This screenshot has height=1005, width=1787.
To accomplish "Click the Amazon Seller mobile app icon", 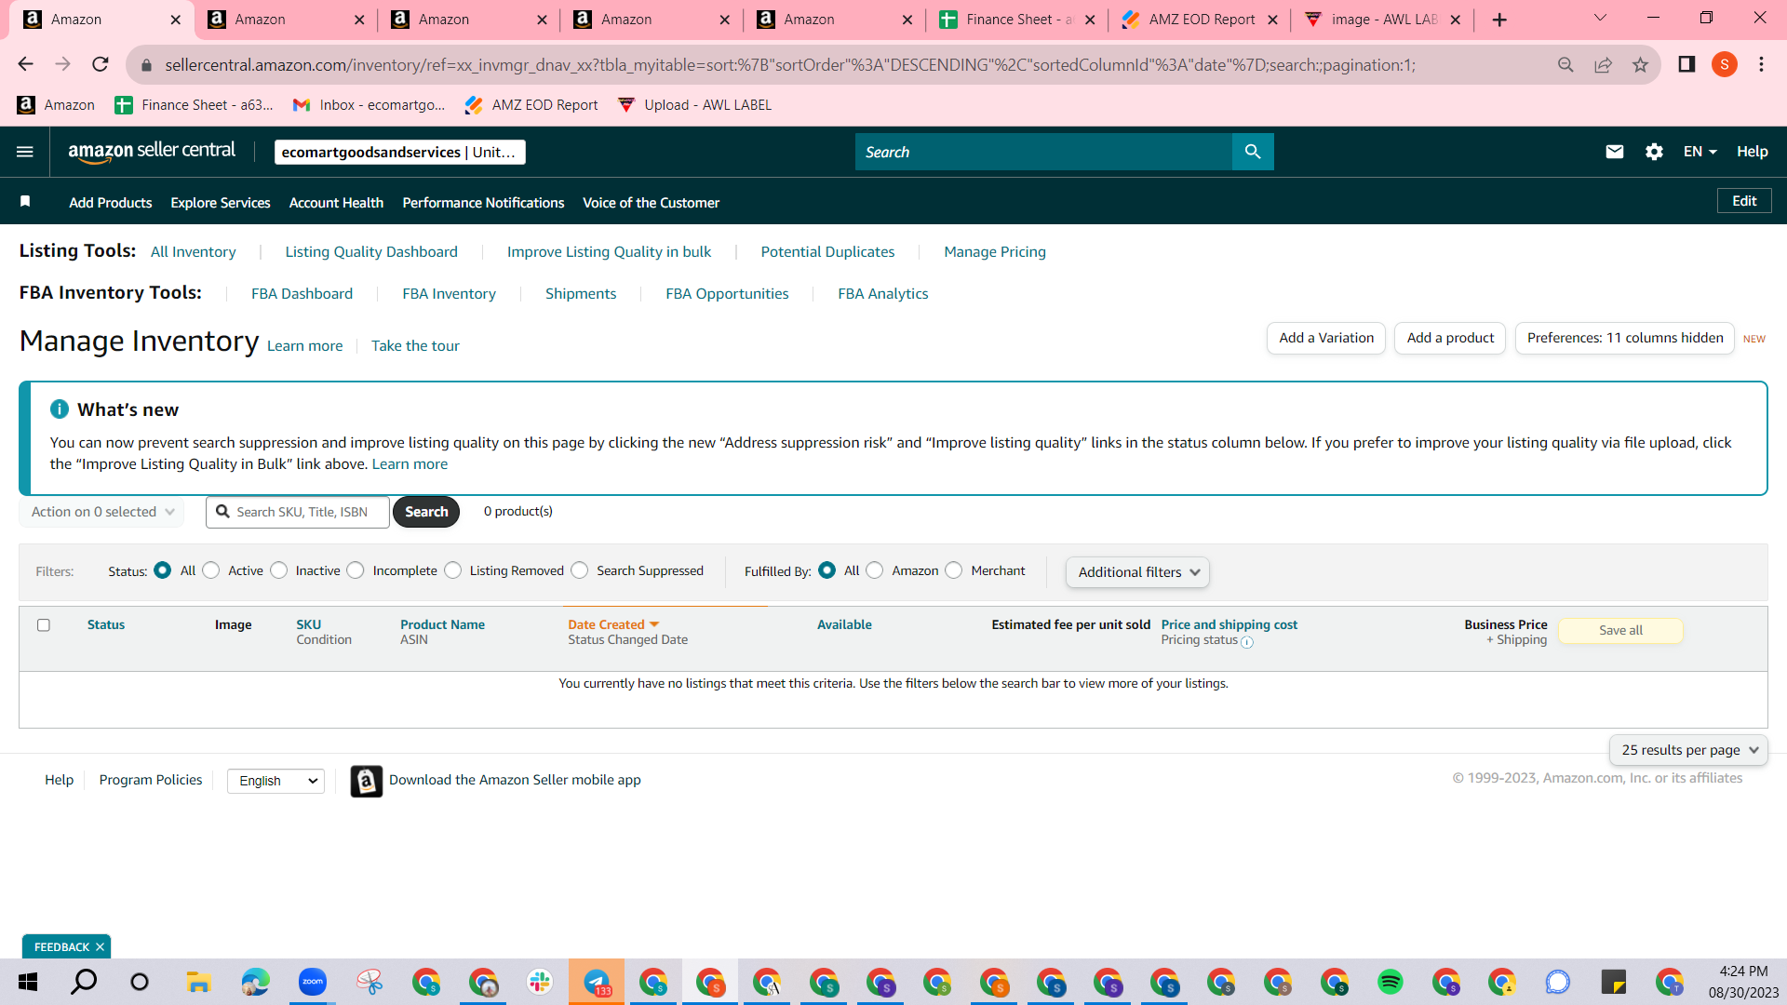I will click(x=367, y=781).
